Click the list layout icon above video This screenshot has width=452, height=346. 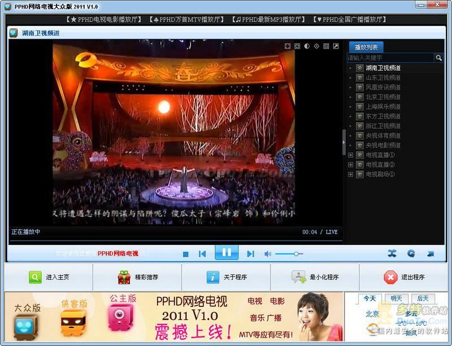click(x=326, y=46)
